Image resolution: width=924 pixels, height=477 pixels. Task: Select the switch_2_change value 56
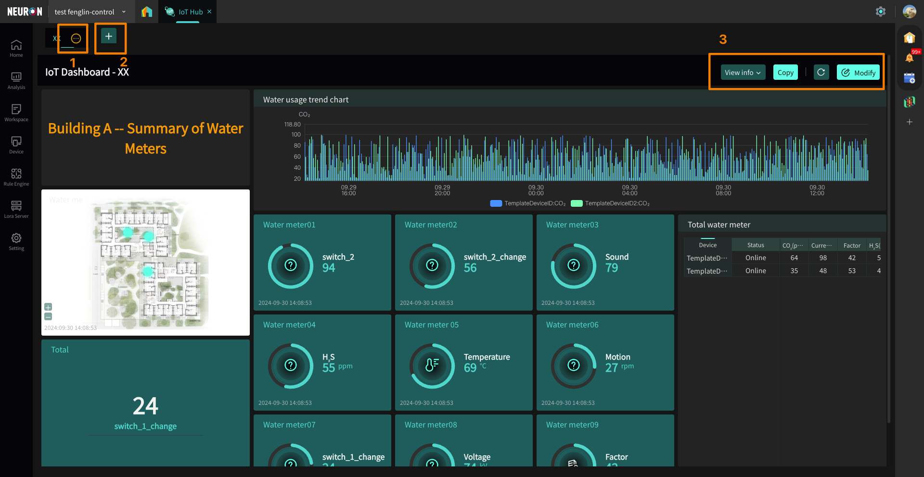click(470, 268)
